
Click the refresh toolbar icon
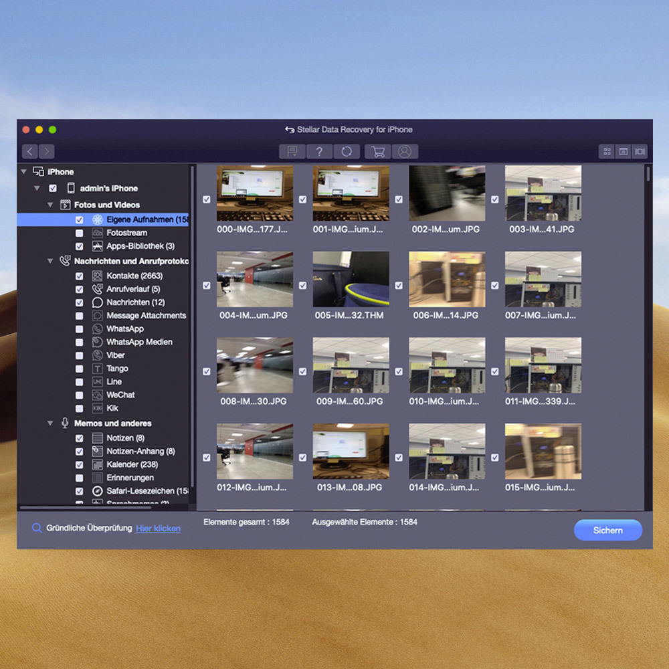pos(347,151)
